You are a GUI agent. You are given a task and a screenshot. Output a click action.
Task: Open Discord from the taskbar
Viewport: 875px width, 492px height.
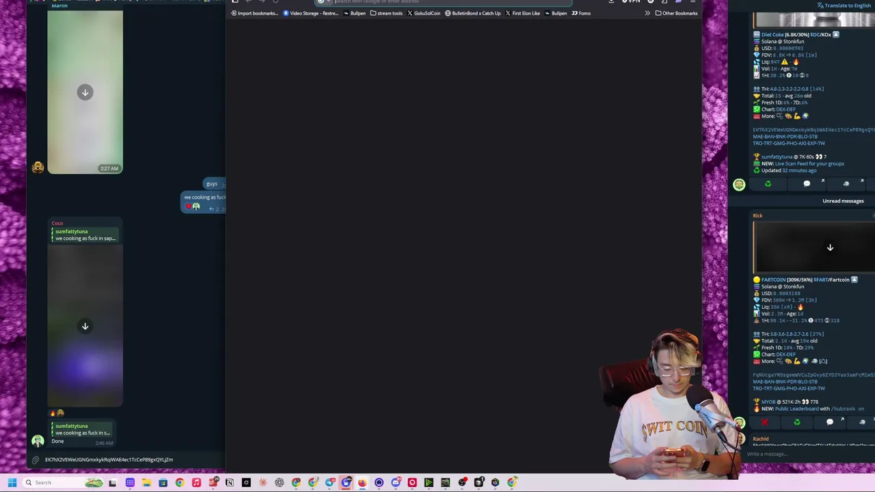click(396, 482)
